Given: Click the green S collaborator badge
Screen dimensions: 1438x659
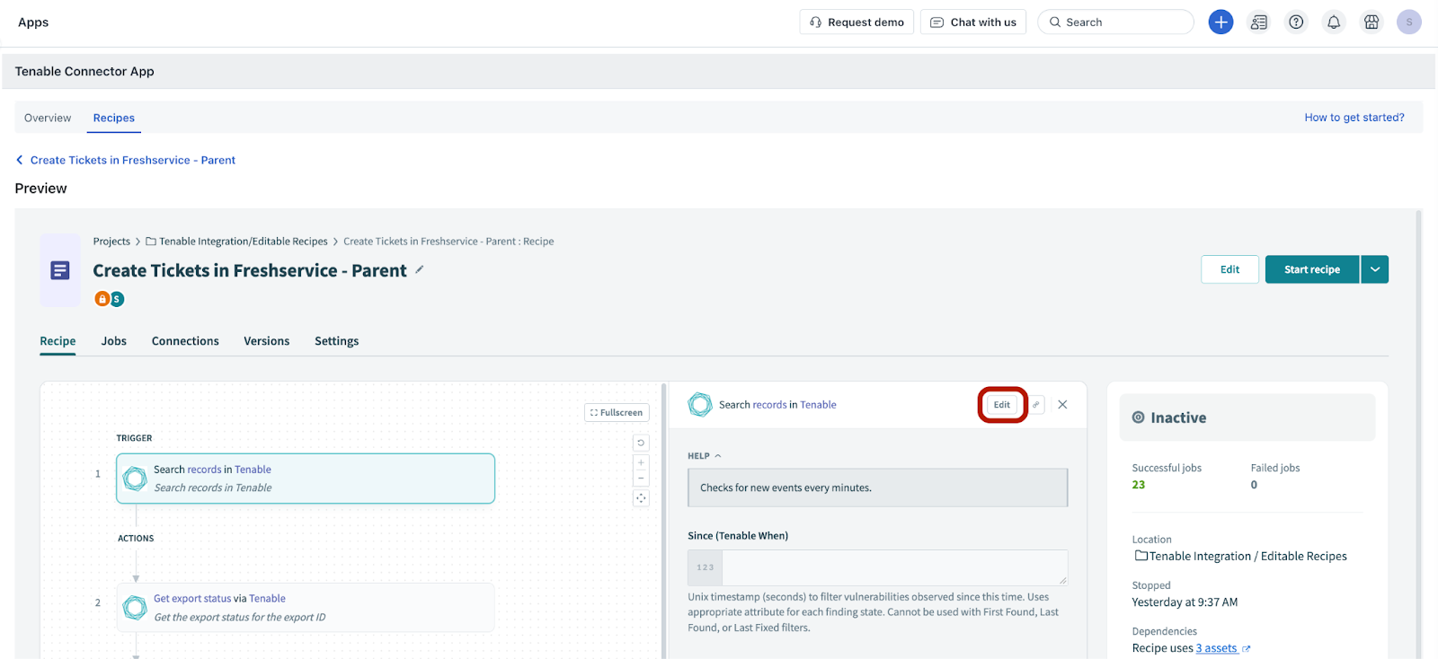Looking at the screenshot, I should pyautogui.click(x=117, y=299).
